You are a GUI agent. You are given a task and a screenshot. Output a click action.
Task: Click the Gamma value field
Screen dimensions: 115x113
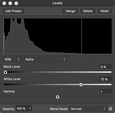tap(106, 92)
